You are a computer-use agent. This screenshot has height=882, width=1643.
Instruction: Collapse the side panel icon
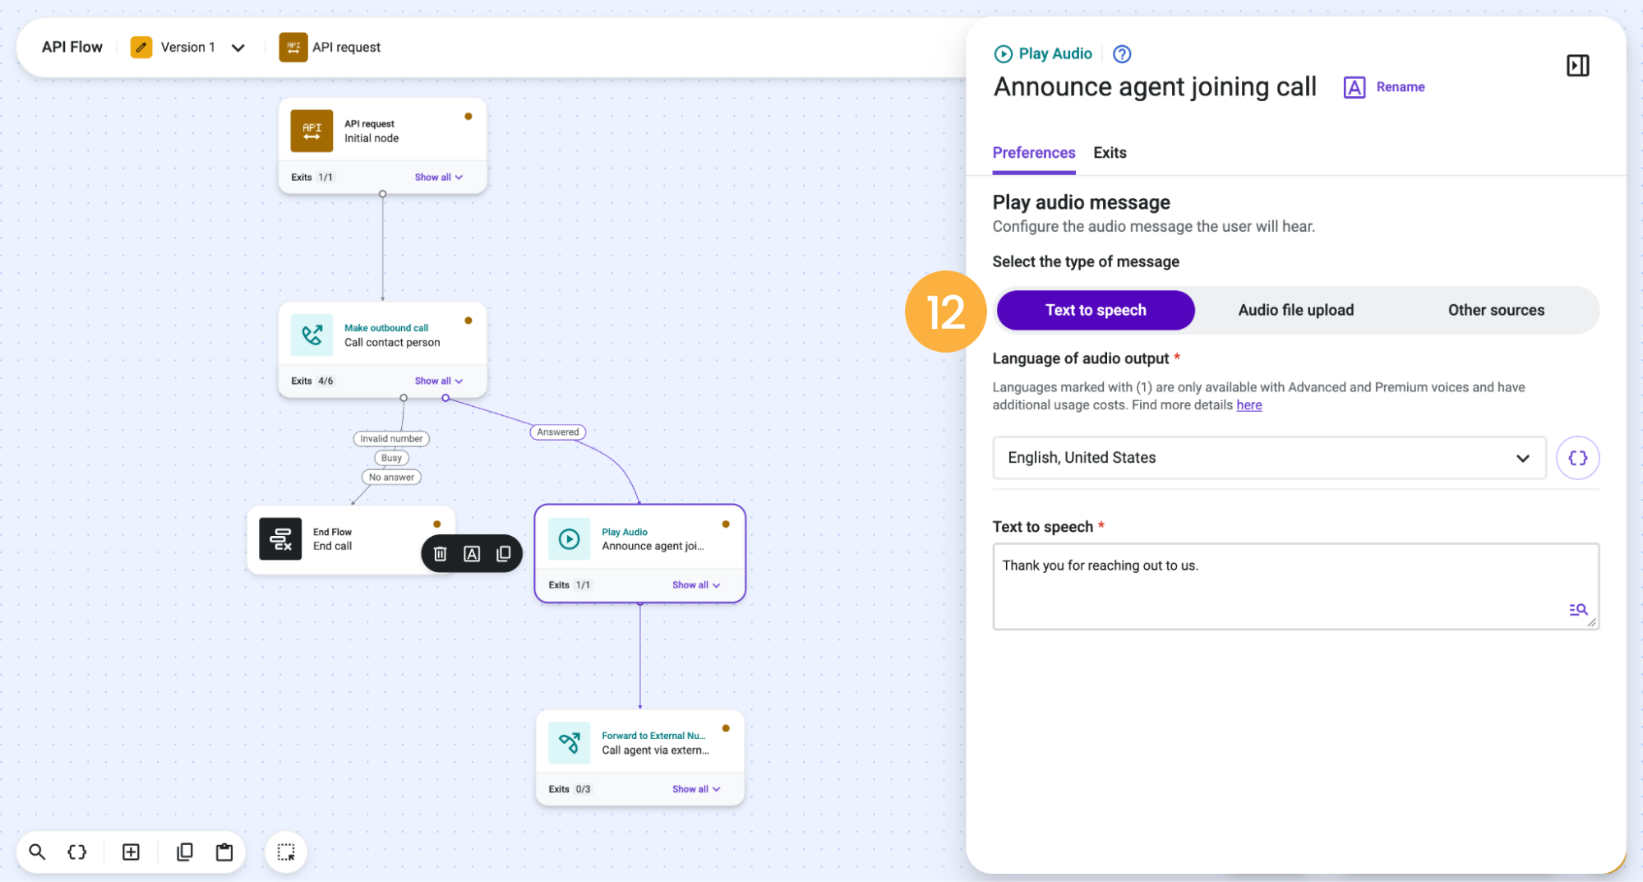pos(1577,66)
